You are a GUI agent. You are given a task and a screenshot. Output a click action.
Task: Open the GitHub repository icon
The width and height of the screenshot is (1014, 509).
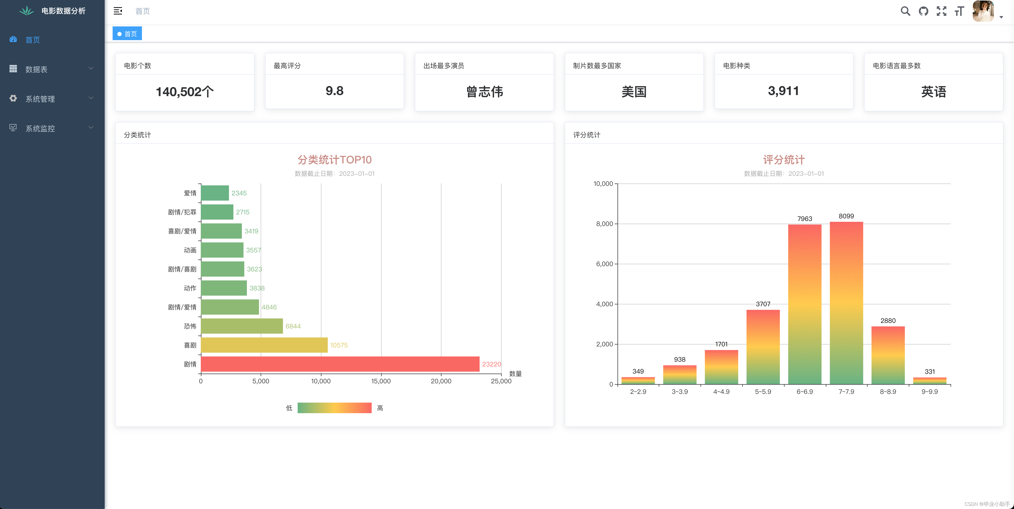(x=924, y=11)
